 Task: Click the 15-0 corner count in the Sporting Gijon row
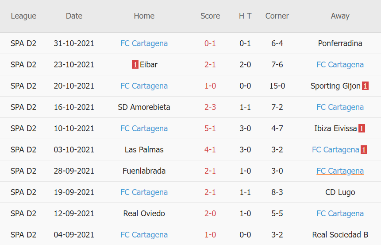277,86
